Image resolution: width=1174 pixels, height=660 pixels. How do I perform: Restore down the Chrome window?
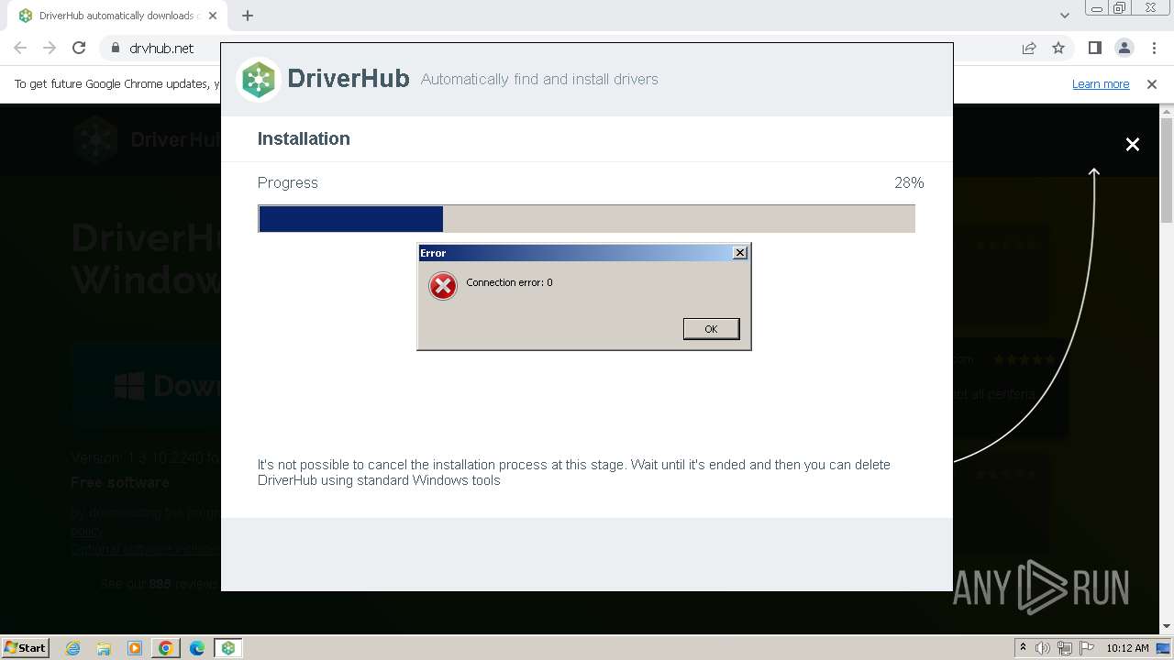[1120, 8]
